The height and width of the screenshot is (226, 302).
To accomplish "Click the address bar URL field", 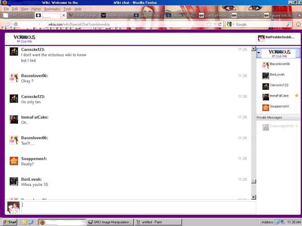I will click(112, 24).
